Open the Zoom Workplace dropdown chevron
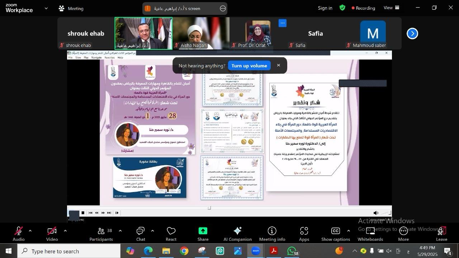Viewport: 459px width, 258px height. coord(46,8)
